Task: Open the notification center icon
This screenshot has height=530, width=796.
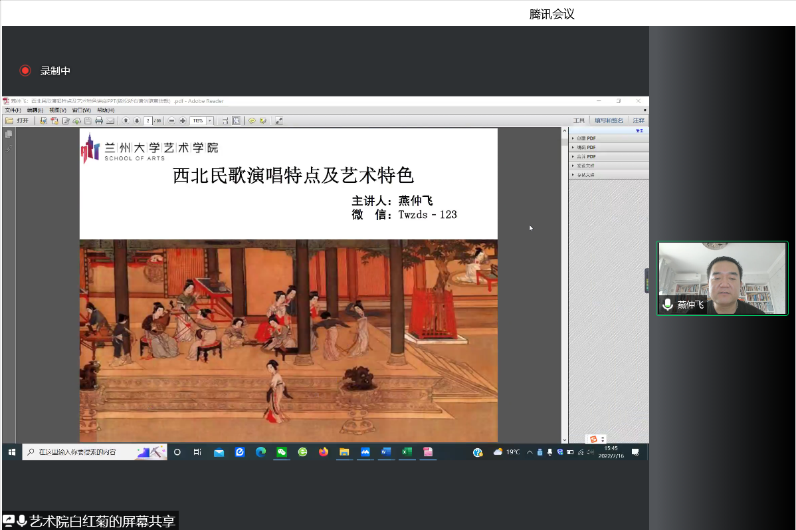Action: [635, 452]
